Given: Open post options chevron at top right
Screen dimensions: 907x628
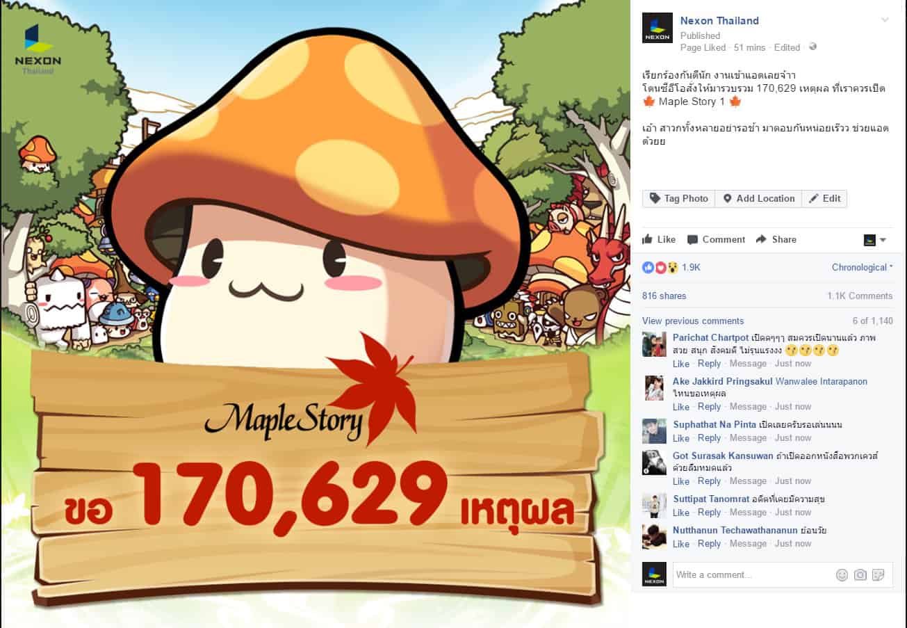Looking at the screenshot, I should pos(885,19).
